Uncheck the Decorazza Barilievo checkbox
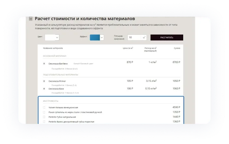Viewport: 229px width, 144px height. 44,64
